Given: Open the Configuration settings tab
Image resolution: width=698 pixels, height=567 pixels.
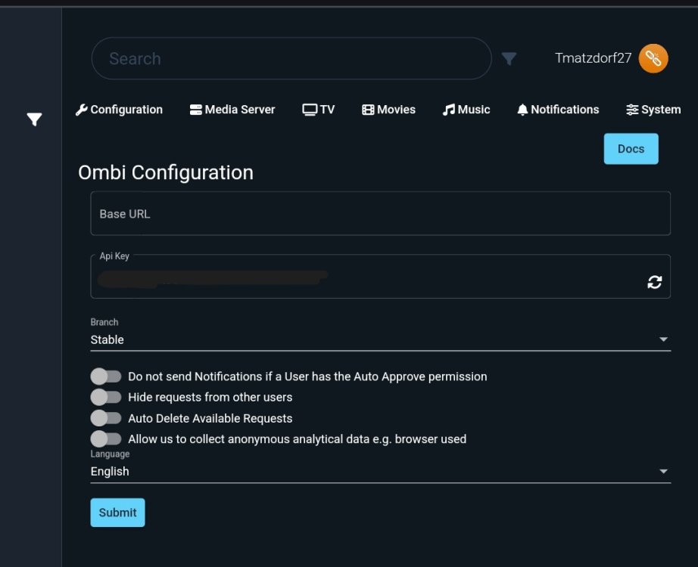Looking at the screenshot, I should 120,110.
